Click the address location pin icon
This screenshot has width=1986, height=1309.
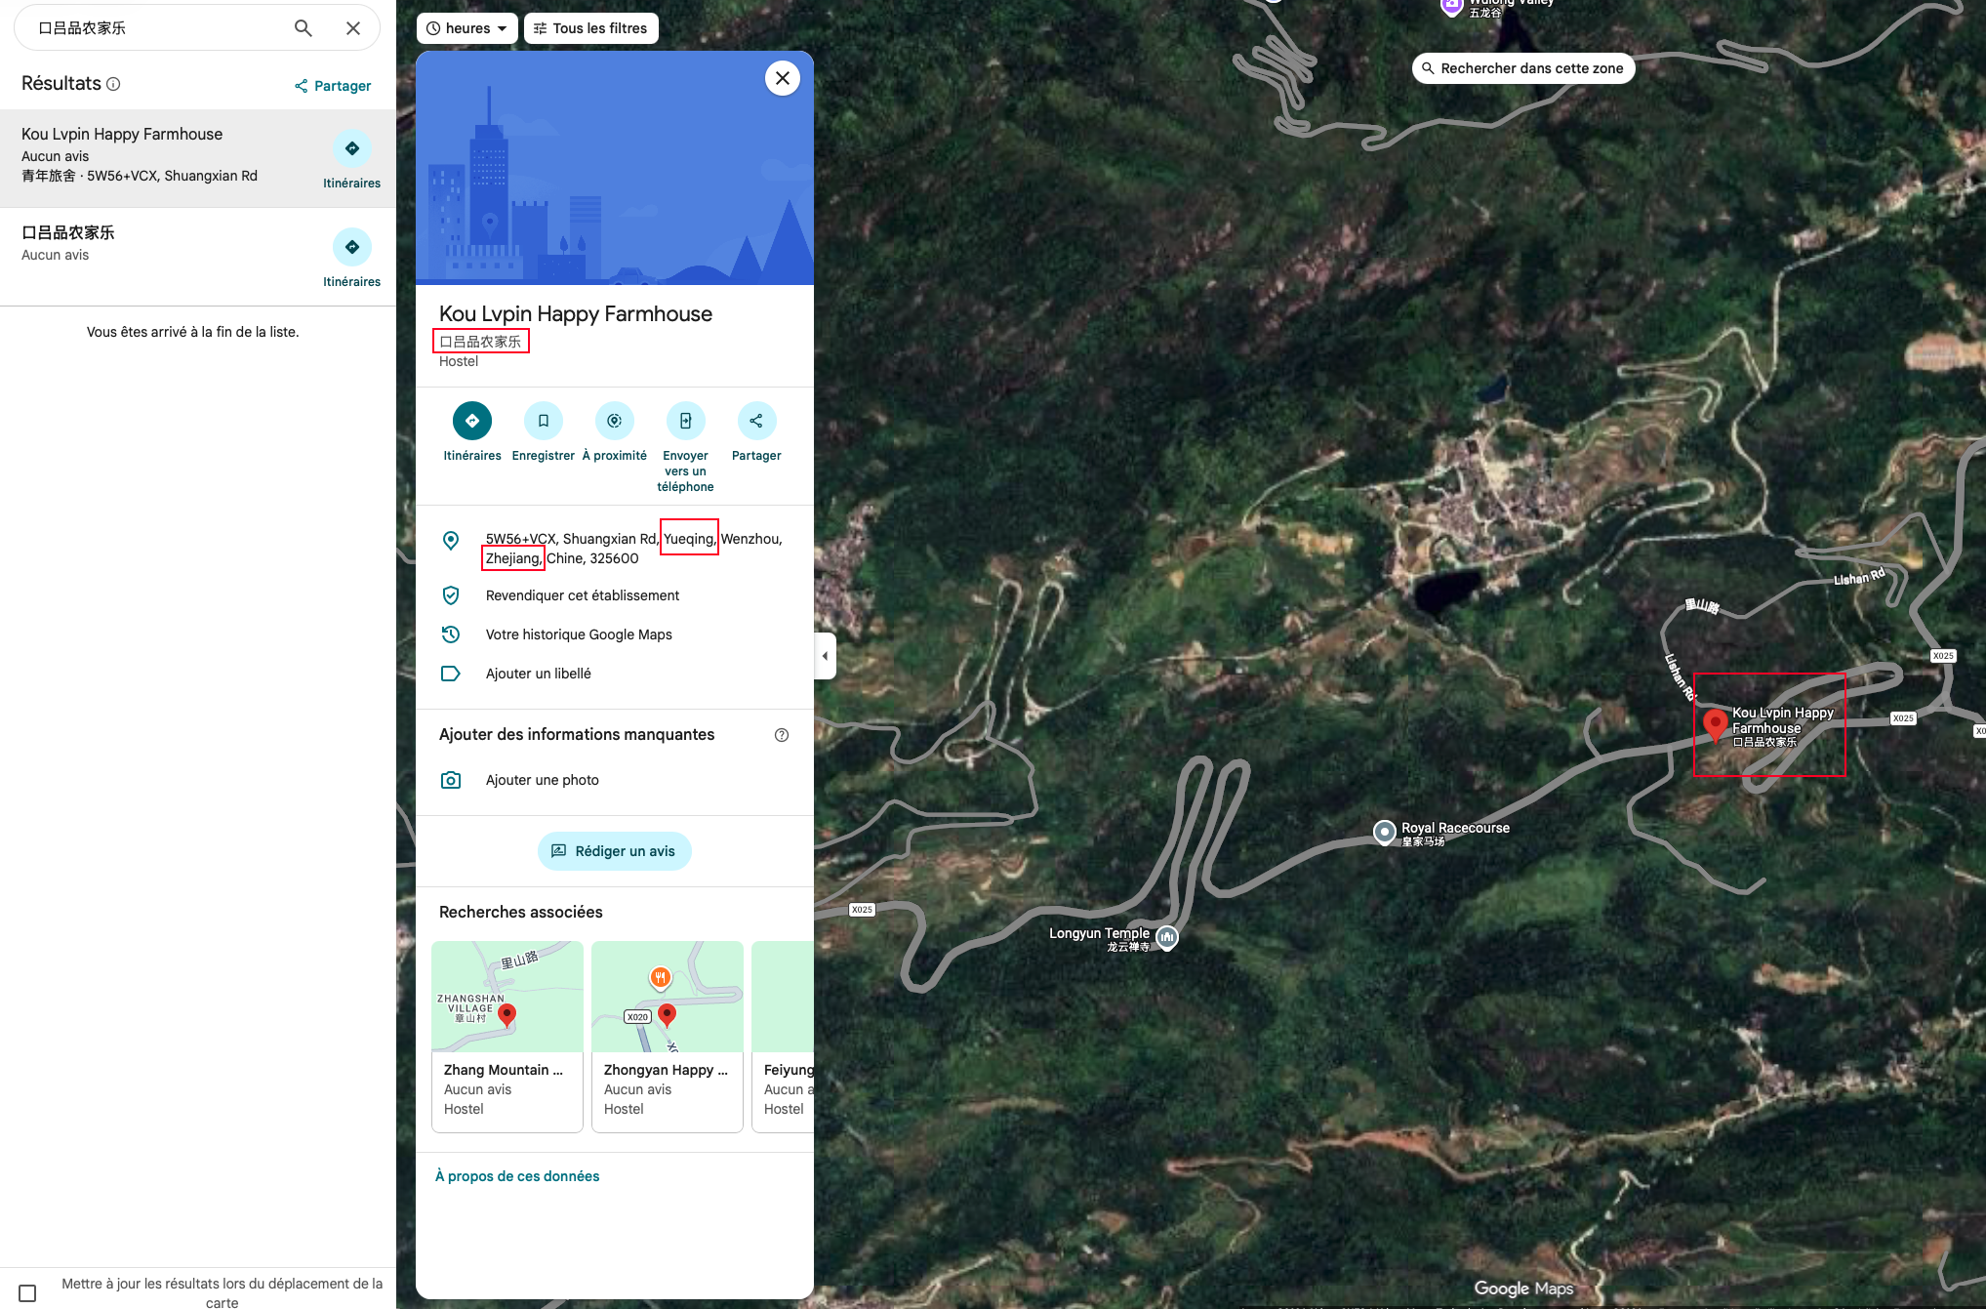451,541
